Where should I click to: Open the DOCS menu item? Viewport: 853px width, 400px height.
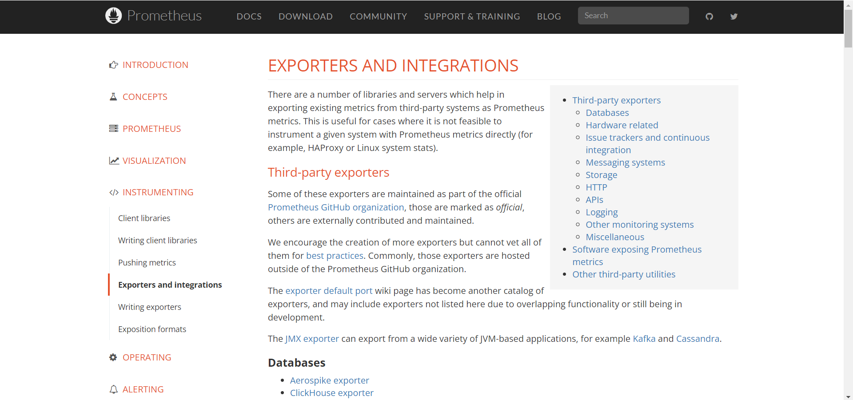(249, 16)
